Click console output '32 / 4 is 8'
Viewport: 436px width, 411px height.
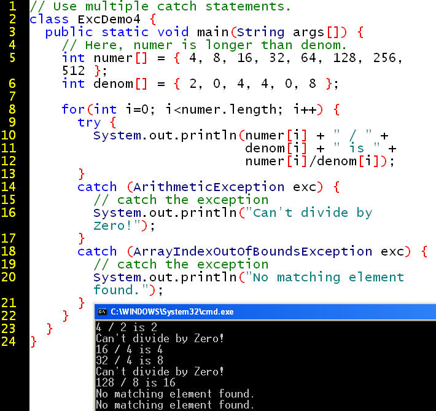coord(130,361)
